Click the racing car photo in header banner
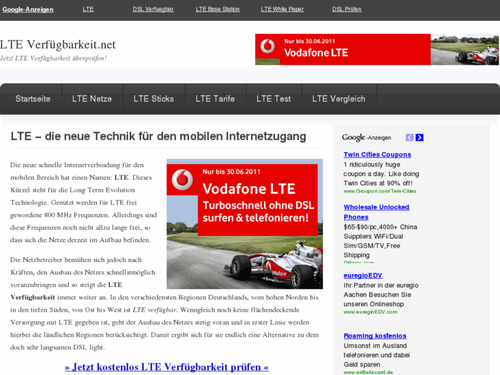This screenshot has height=375, width=500. tap(465, 50)
